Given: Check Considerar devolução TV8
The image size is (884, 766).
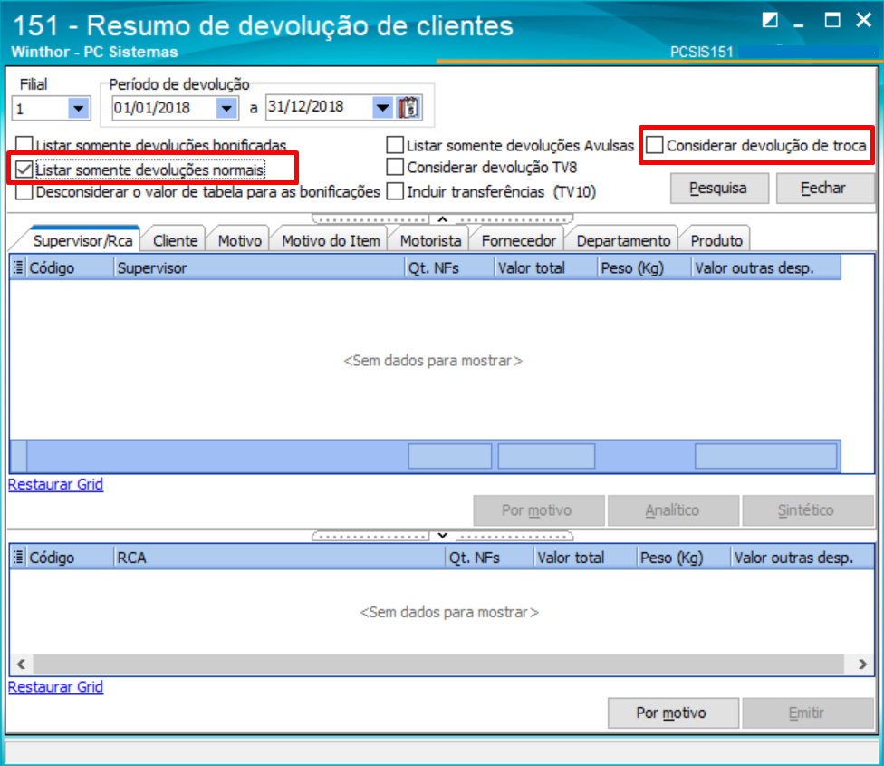Looking at the screenshot, I should (395, 167).
